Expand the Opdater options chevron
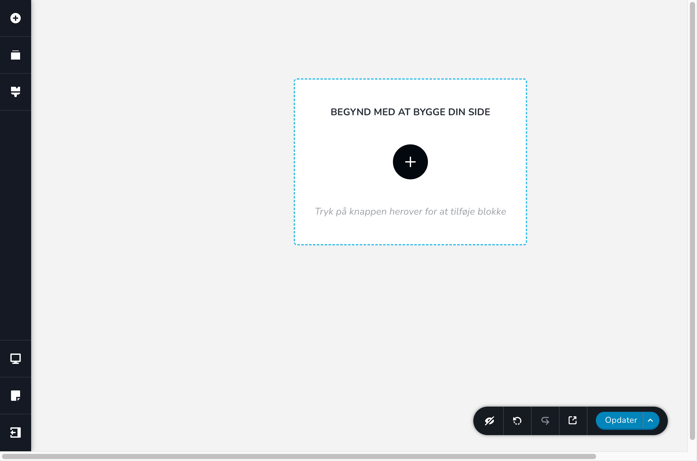The image size is (697, 461). pyautogui.click(x=651, y=421)
